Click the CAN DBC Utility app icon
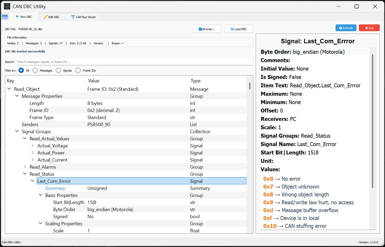385x247 pixels. click(x=7, y=6)
